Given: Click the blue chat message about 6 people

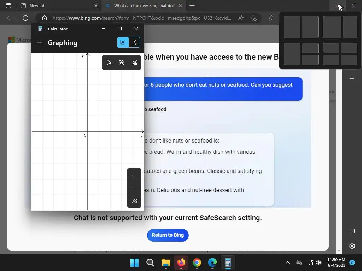Looking at the screenshot, I should (x=223, y=89).
